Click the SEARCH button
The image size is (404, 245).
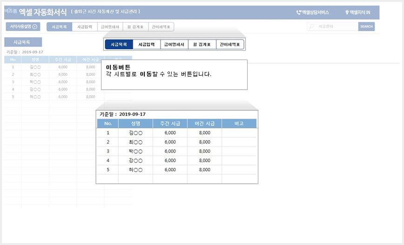pyautogui.click(x=366, y=26)
